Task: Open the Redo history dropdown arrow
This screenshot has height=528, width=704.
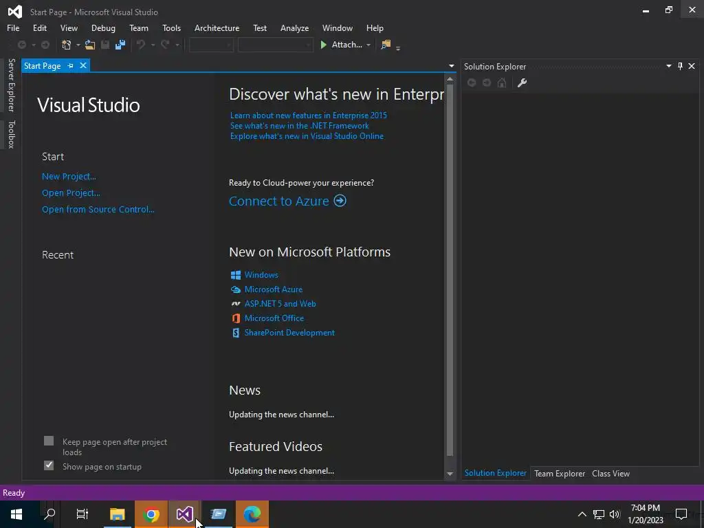Action: tap(177, 45)
